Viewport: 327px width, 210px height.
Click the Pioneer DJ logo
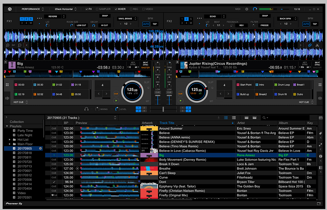coord(14,204)
